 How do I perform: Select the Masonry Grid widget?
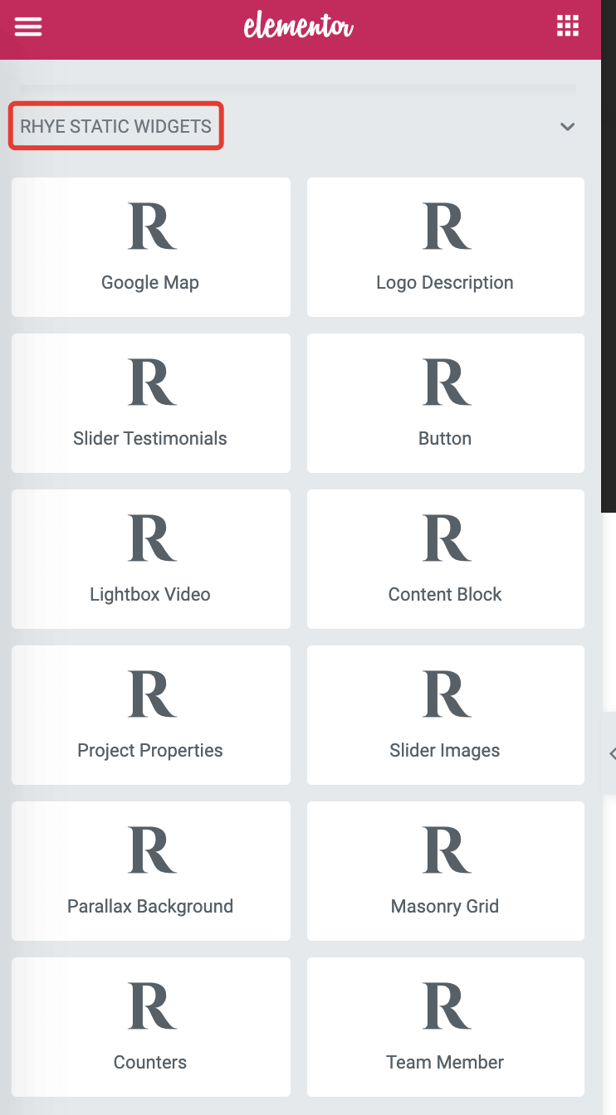point(446,871)
